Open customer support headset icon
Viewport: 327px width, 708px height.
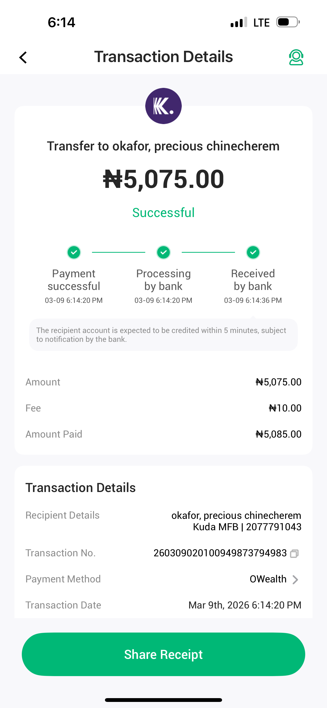(296, 57)
